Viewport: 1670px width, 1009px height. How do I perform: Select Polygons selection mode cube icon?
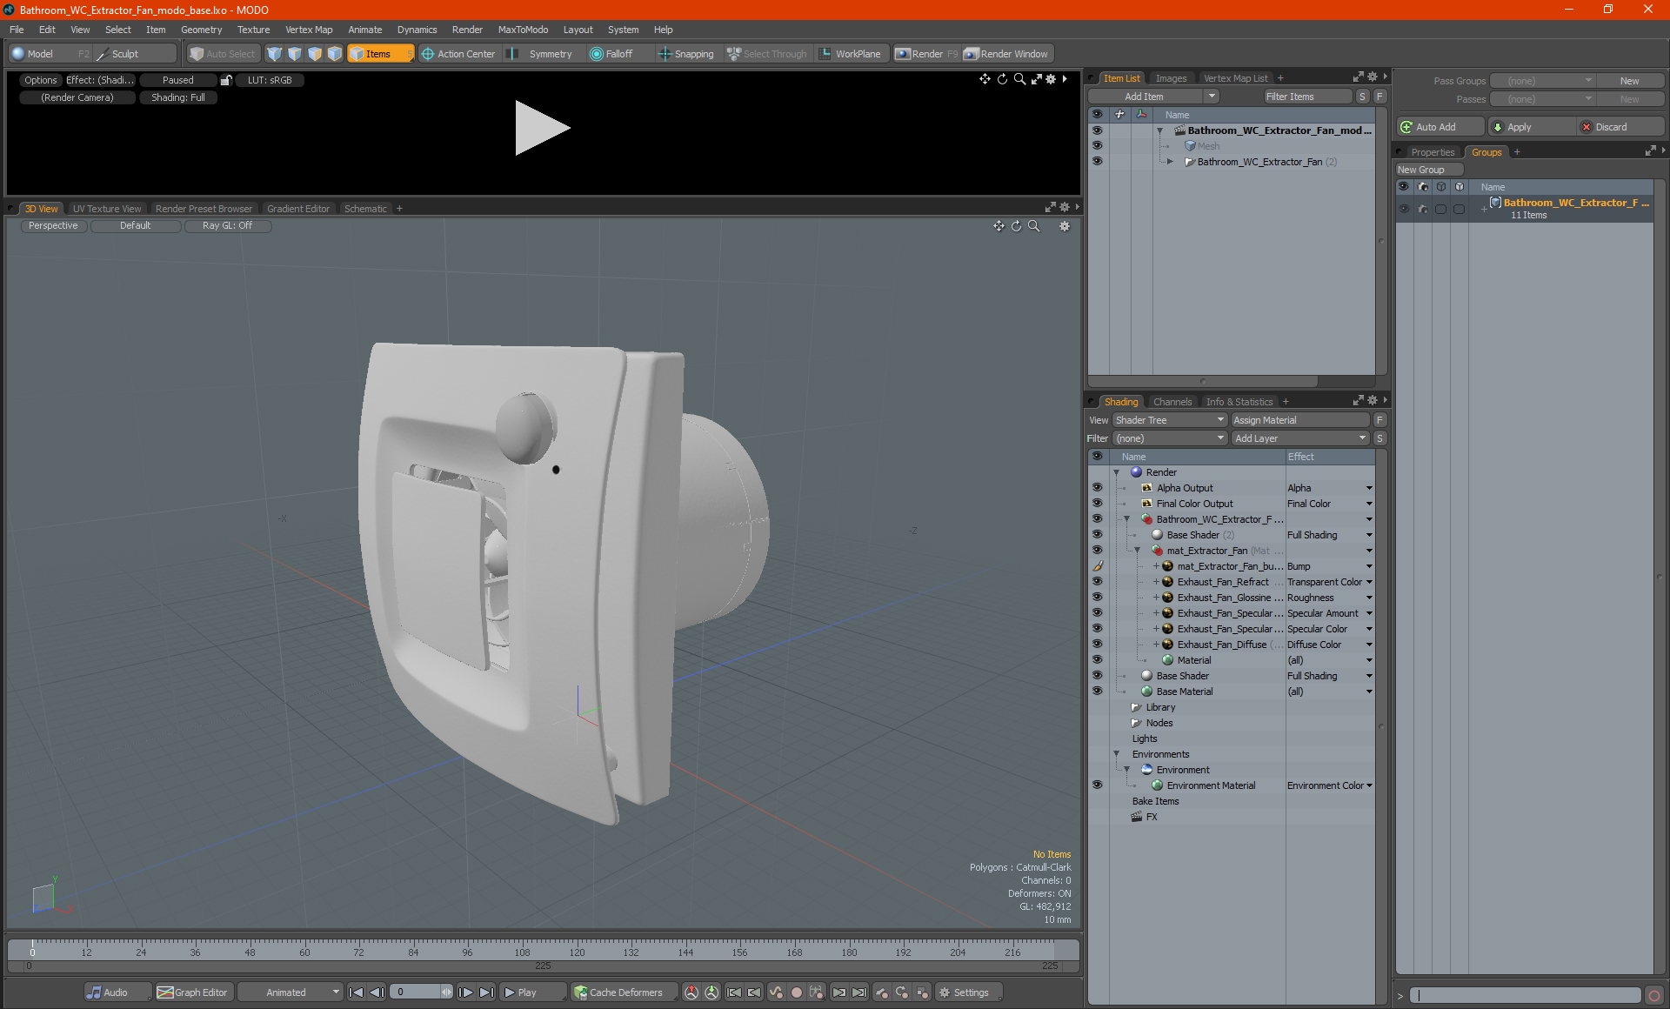315,54
